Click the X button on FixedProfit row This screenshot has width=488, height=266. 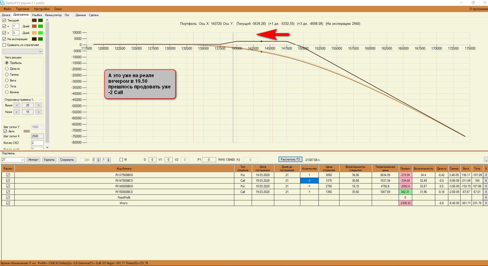(x=486, y=198)
